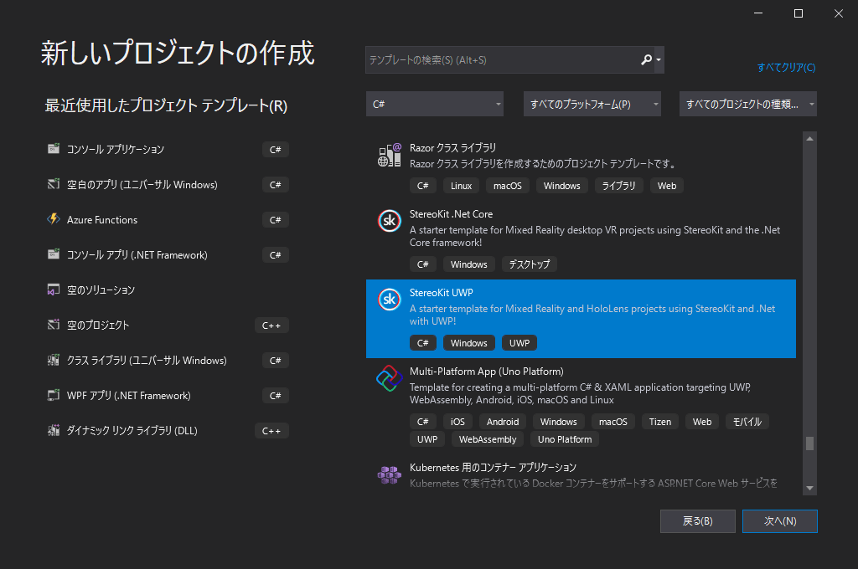Image resolution: width=858 pixels, height=569 pixels.
Task: Click the empty C++ project icon
Action: click(54, 325)
